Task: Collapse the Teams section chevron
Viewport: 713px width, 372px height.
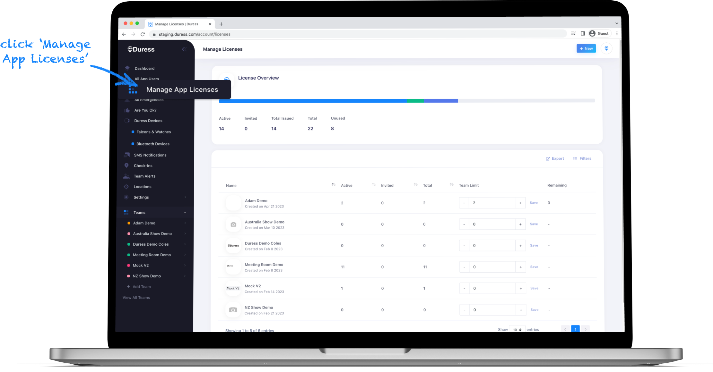Action: pyautogui.click(x=185, y=212)
